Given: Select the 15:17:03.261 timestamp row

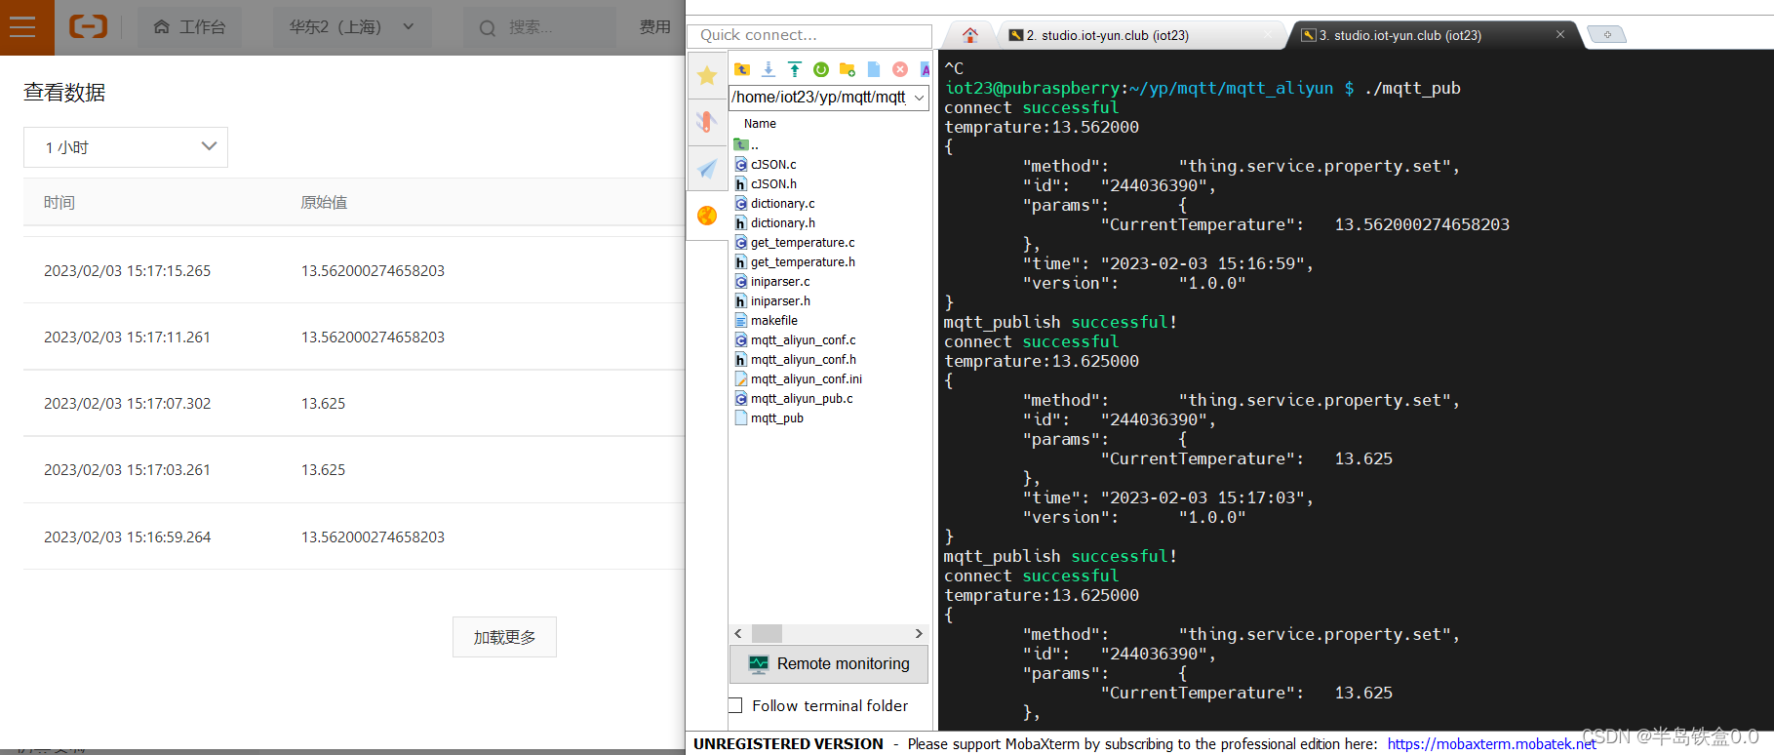Looking at the screenshot, I should click(354, 469).
